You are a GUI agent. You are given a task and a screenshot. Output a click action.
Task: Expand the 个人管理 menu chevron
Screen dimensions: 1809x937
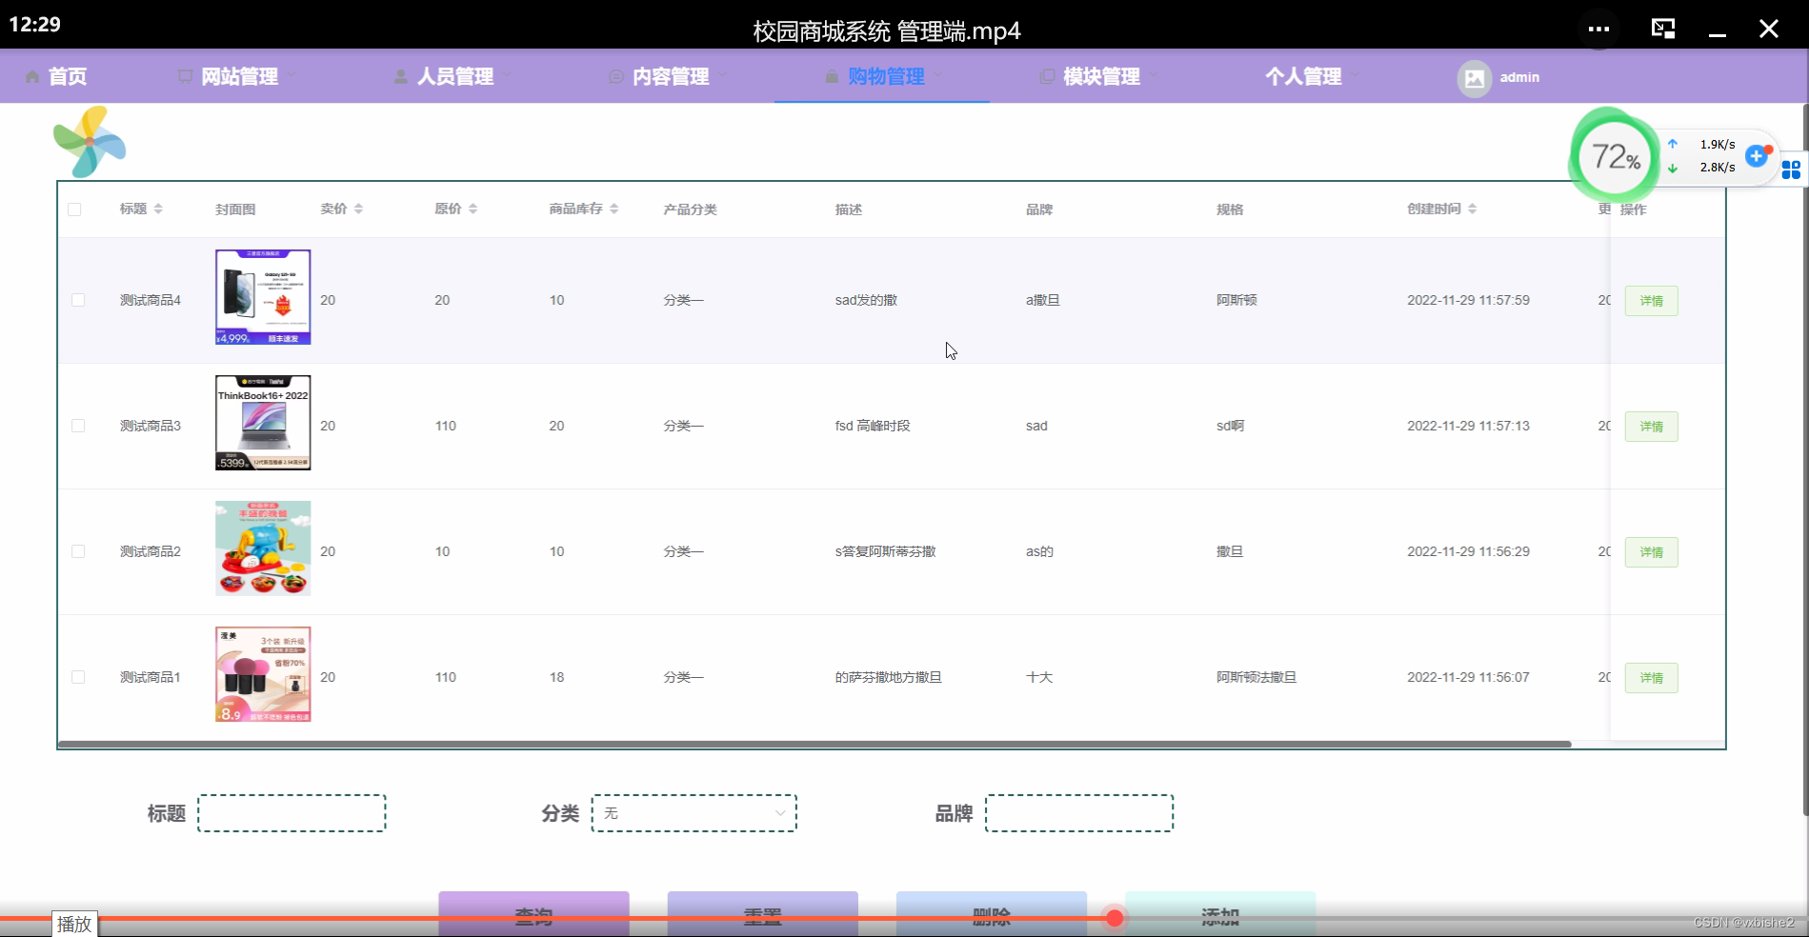[x=1357, y=77]
